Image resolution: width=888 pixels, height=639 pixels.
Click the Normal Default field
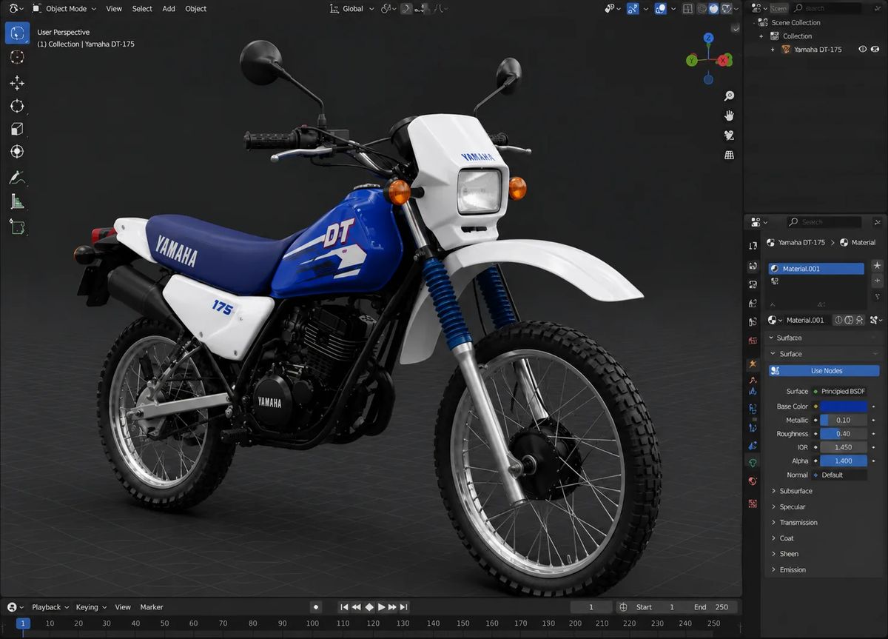(839, 475)
